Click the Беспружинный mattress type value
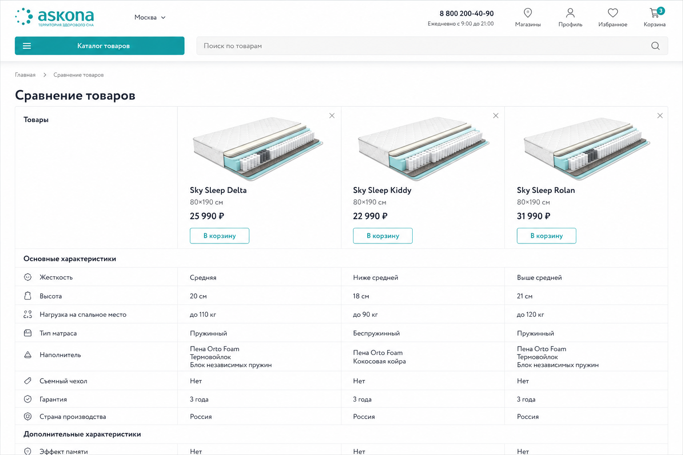This screenshot has height=455, width=683. point(377,333)
